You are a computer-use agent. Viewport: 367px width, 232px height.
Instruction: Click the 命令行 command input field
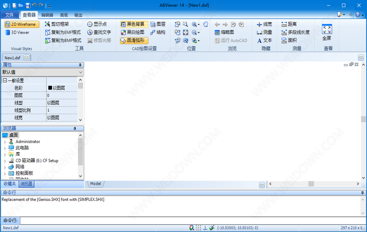(193, 220)
